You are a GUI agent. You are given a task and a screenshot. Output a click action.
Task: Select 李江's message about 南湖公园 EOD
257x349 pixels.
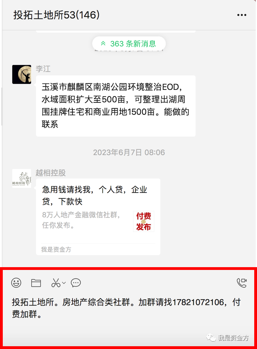point(116,106)
